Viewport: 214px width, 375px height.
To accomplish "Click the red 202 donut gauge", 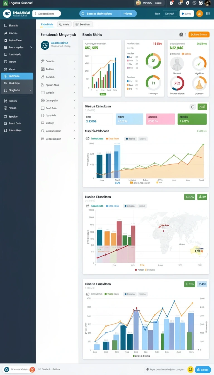I will [177, 83].
